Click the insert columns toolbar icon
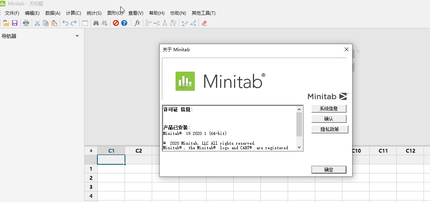430x202 pixels. pyautogui.click(x=165, y=23)
